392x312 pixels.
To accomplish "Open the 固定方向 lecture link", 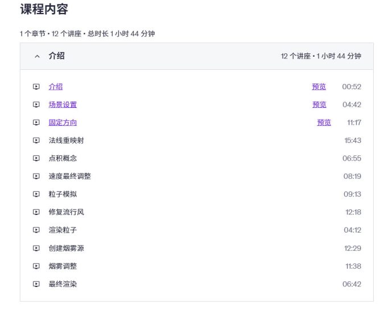I will tap(63, 123).
